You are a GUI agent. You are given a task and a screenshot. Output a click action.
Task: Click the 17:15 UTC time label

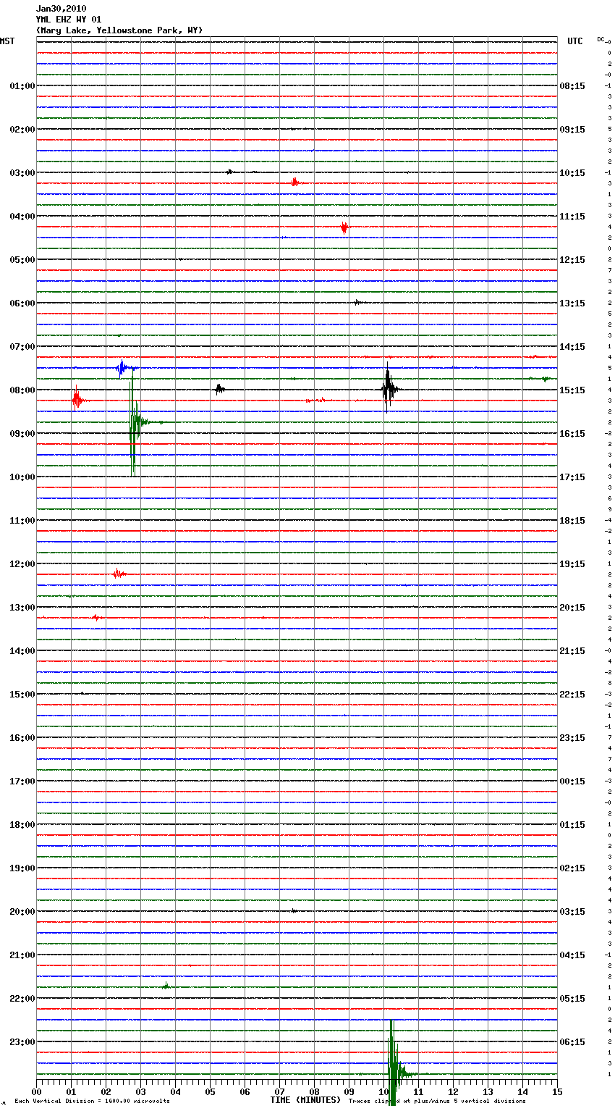(x=572, y=477)
